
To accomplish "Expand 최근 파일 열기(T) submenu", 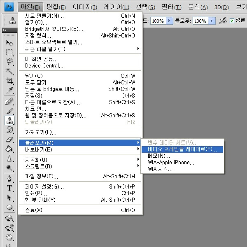I will pyautogui.click(x=80, y=49).
